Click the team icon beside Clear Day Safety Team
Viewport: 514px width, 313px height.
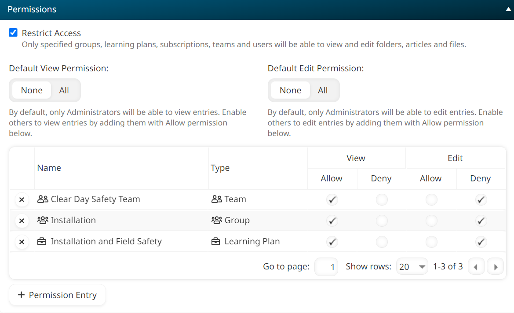[42, 199]
